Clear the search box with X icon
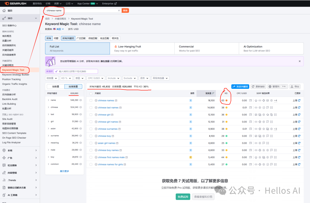This screenshot has width=310, height=203. pos(119,11)
